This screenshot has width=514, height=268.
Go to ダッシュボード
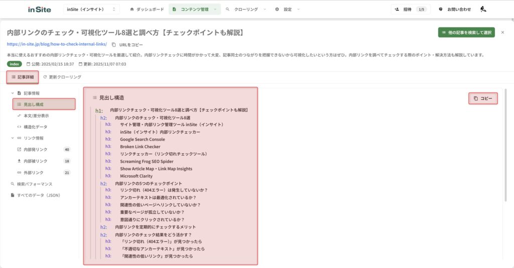coord(147,10)
